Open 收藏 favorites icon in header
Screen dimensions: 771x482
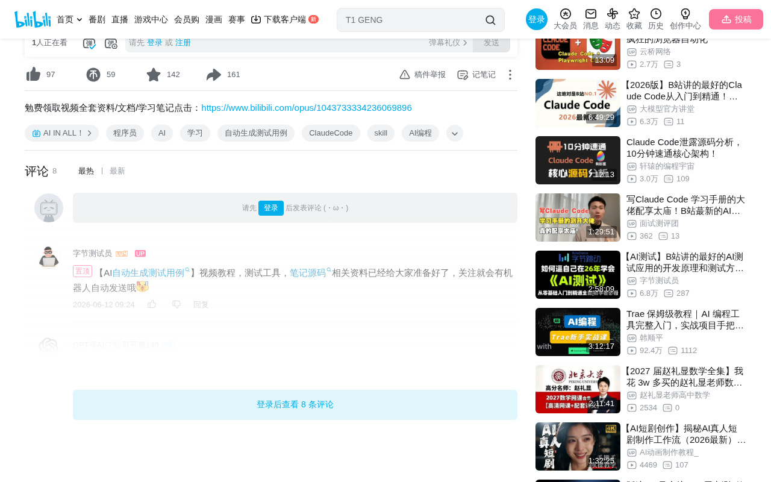pyautogui.click(x=634, y=14)
